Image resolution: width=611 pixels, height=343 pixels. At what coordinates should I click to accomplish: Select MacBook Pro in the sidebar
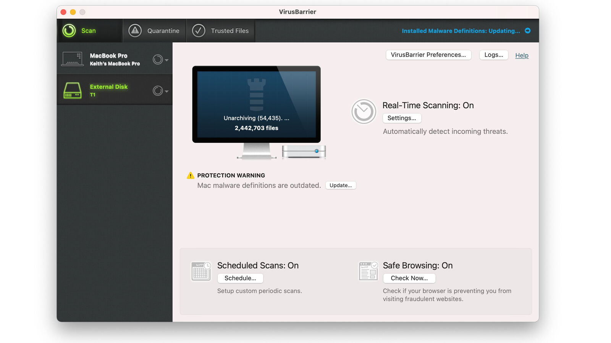(115, 58)
